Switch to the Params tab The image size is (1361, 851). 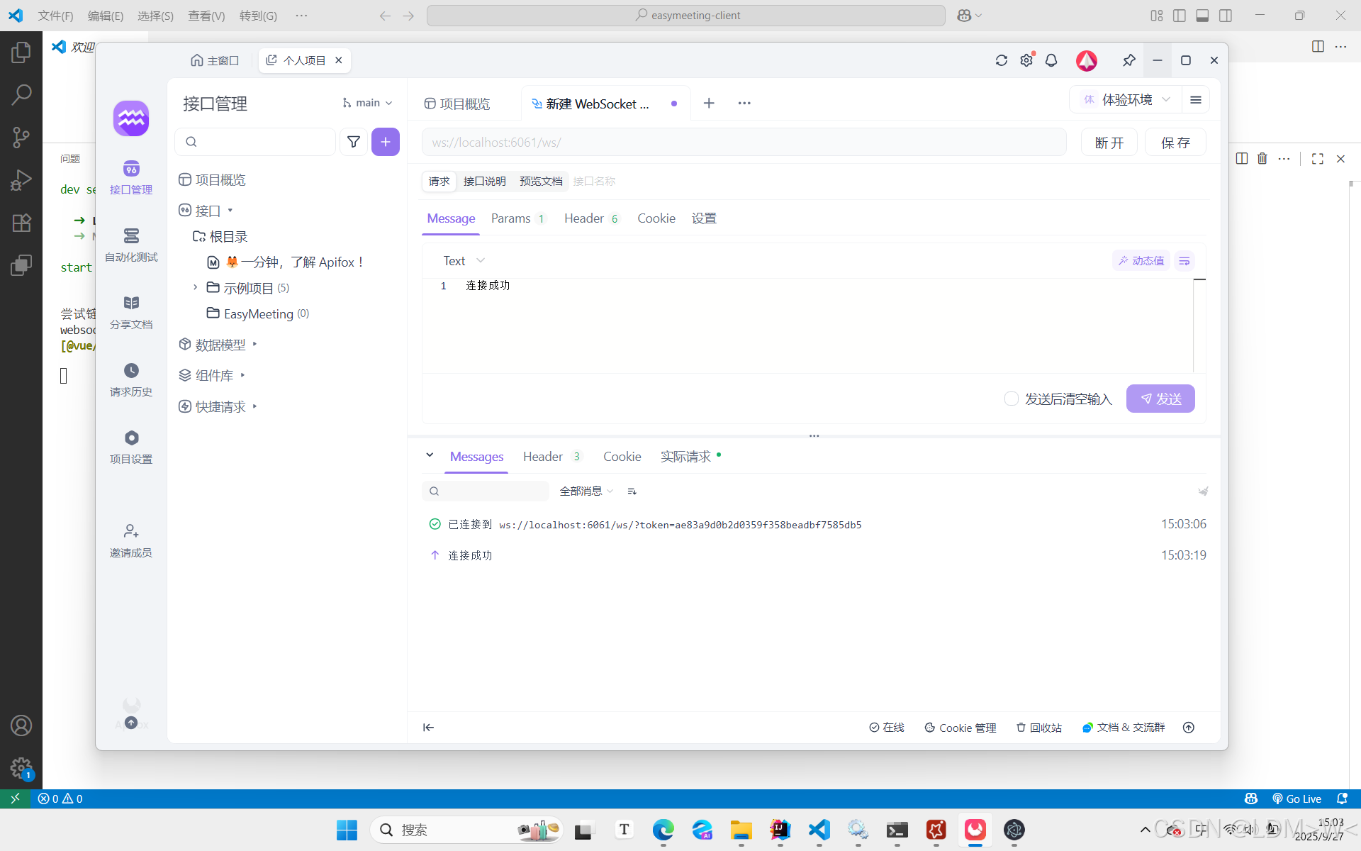pos(518,218)
